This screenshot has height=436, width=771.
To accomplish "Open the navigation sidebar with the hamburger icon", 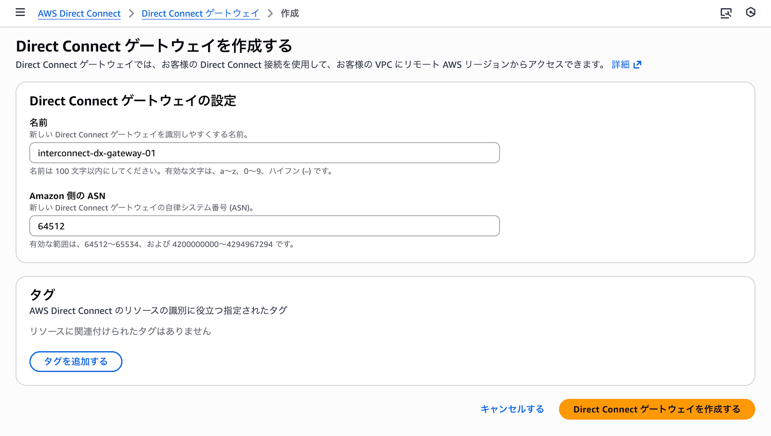I will point(20,13).
